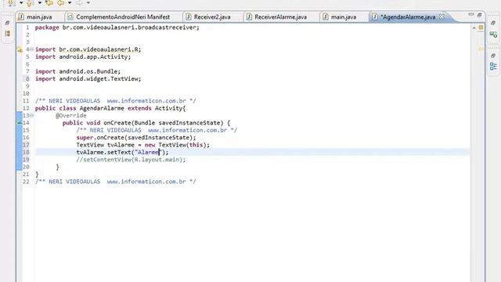Open the back history dropdown arrow

tap(70, 3)
